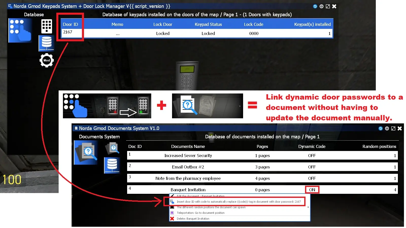Click the resize icon on keypads window

(328, 6)
